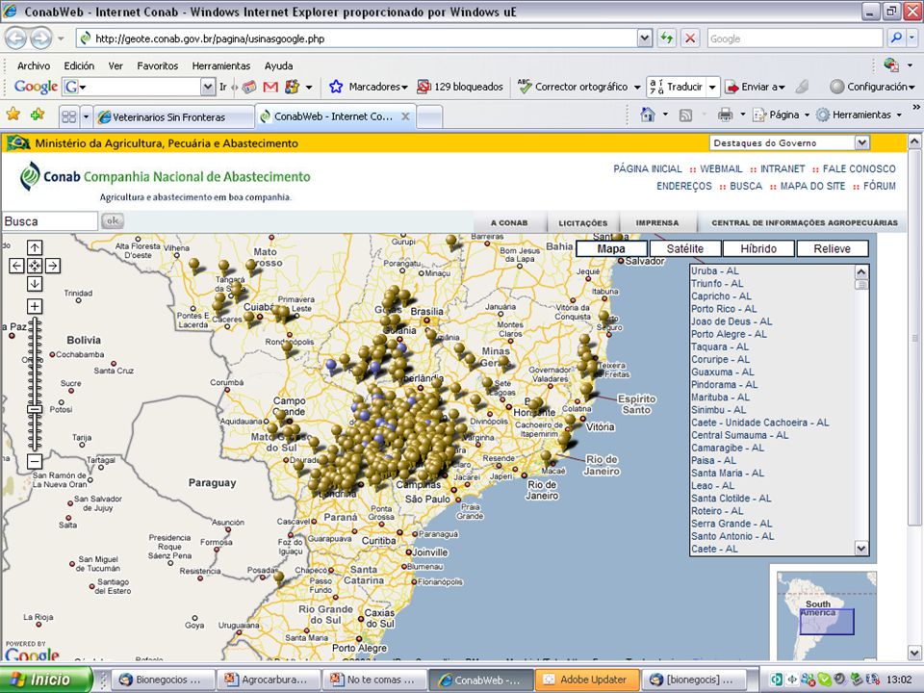Click the map recenter icon between arrows

pyautogui.click(x=35, y=266)
